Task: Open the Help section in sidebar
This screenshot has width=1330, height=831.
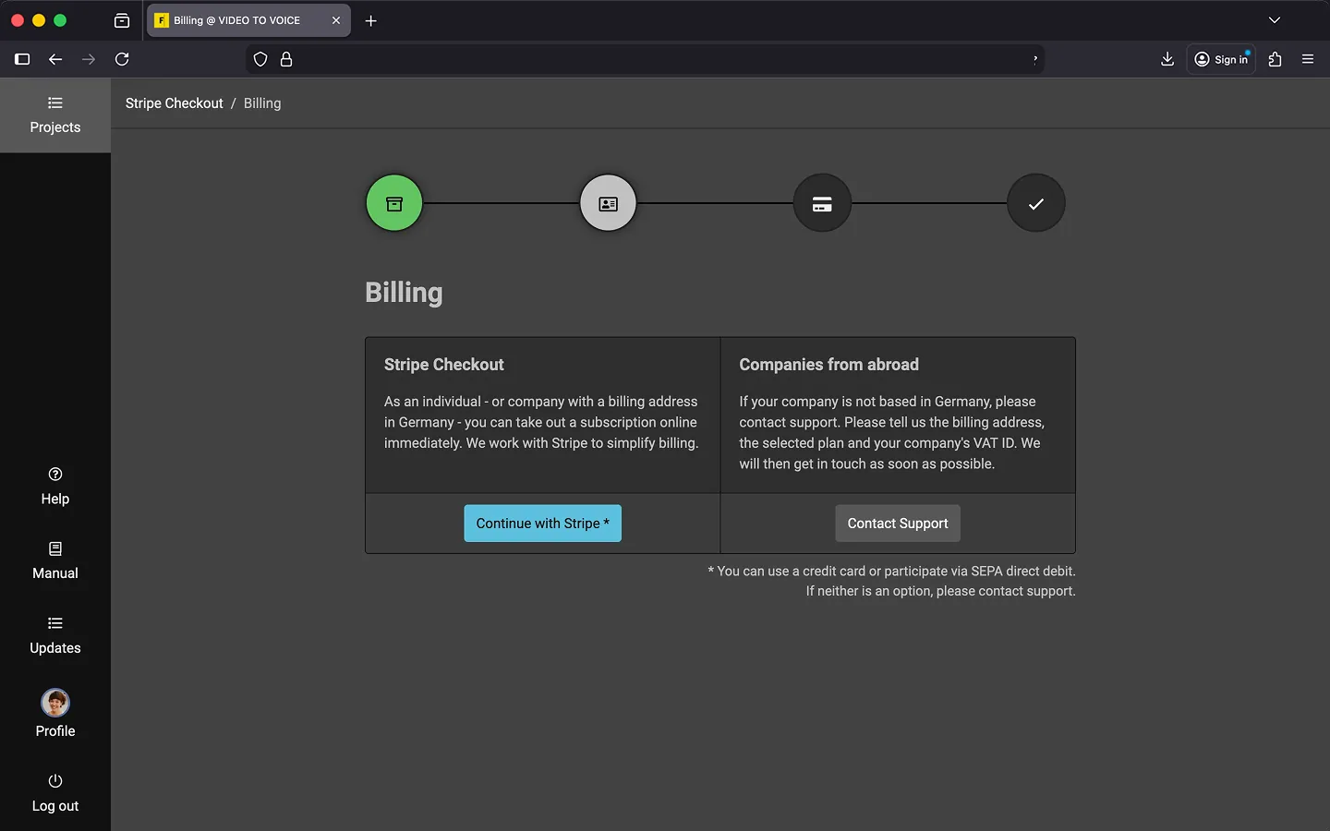Action: coord(55,486)
